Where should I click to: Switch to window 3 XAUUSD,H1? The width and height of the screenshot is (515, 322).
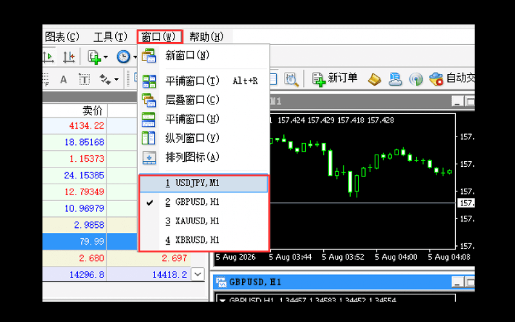point(203,222)
